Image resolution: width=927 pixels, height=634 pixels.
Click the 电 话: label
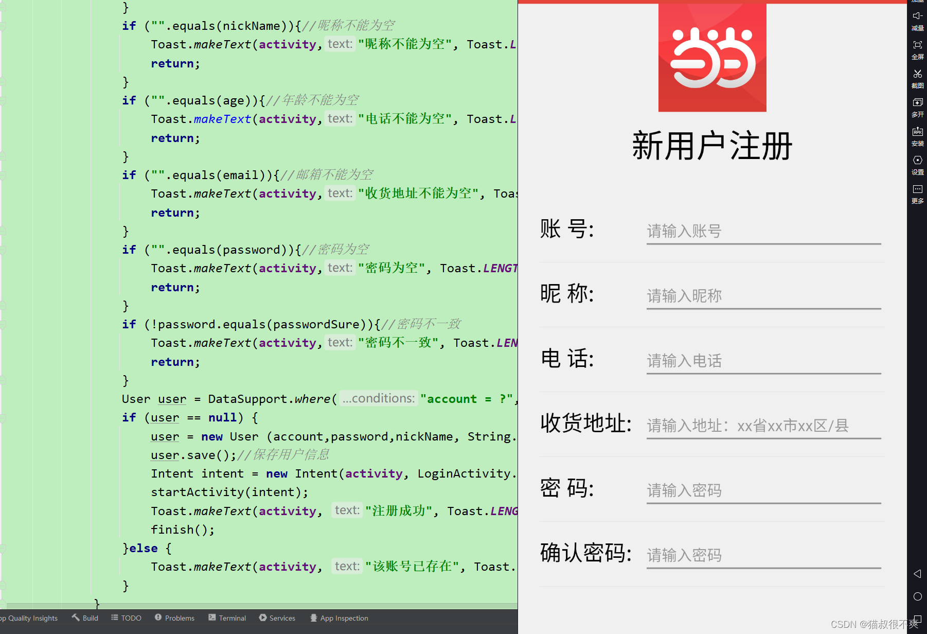click(x=567, y=359)
